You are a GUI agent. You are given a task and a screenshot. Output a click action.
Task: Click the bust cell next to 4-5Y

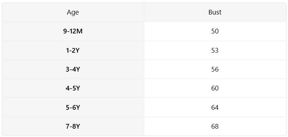click(x=215, y=88)
